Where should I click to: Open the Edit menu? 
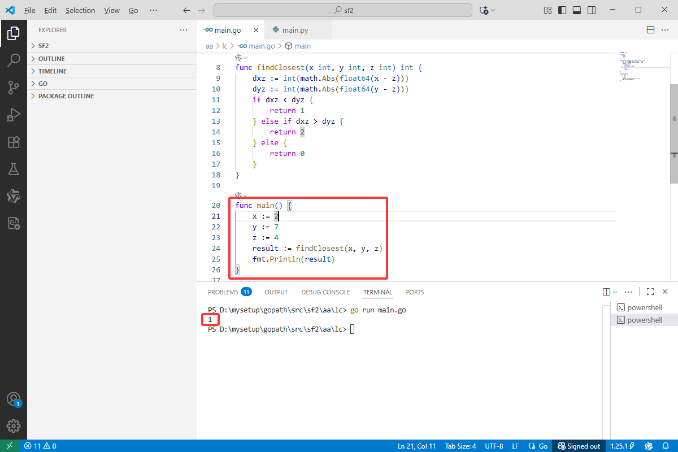[x=50, y=10]
